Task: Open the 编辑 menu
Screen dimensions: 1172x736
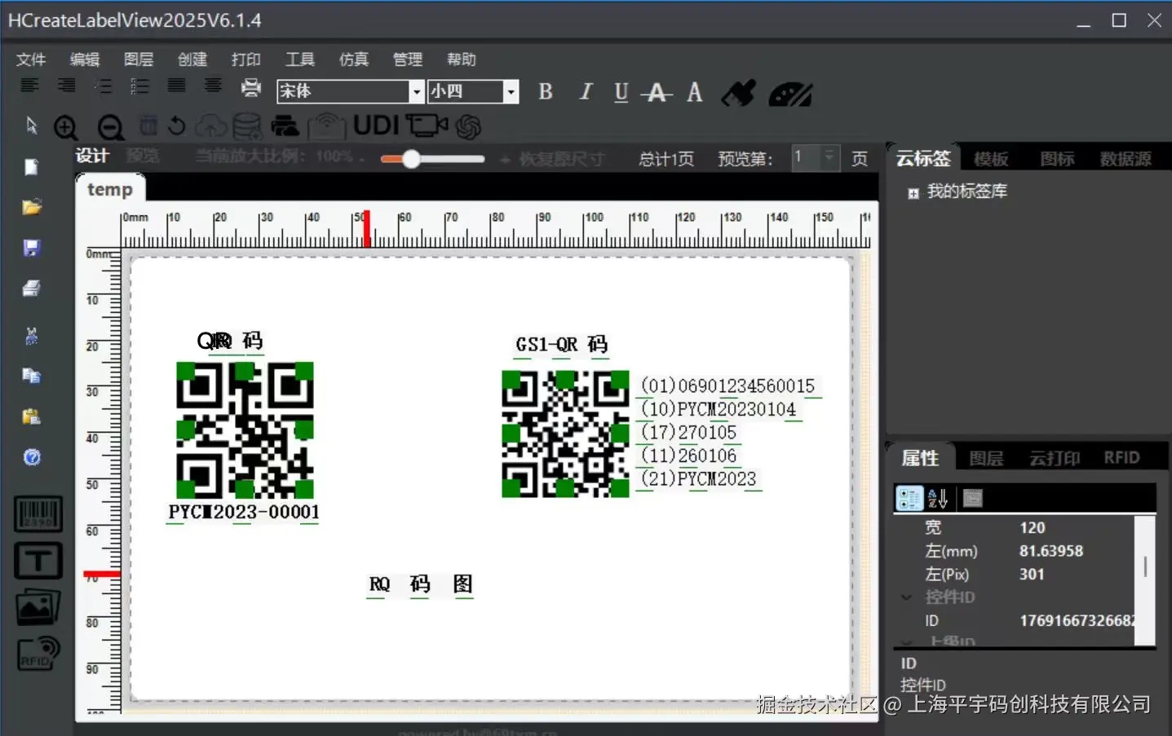Action: 85,59
